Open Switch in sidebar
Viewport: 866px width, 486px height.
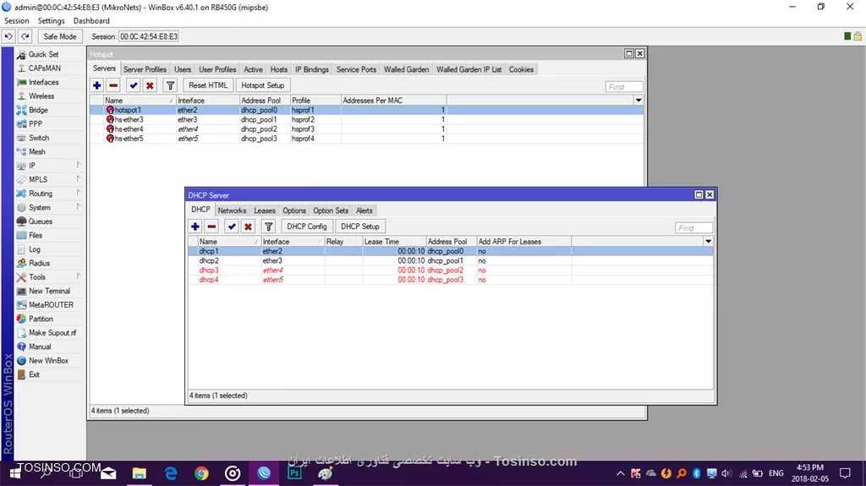click(39, 138)
